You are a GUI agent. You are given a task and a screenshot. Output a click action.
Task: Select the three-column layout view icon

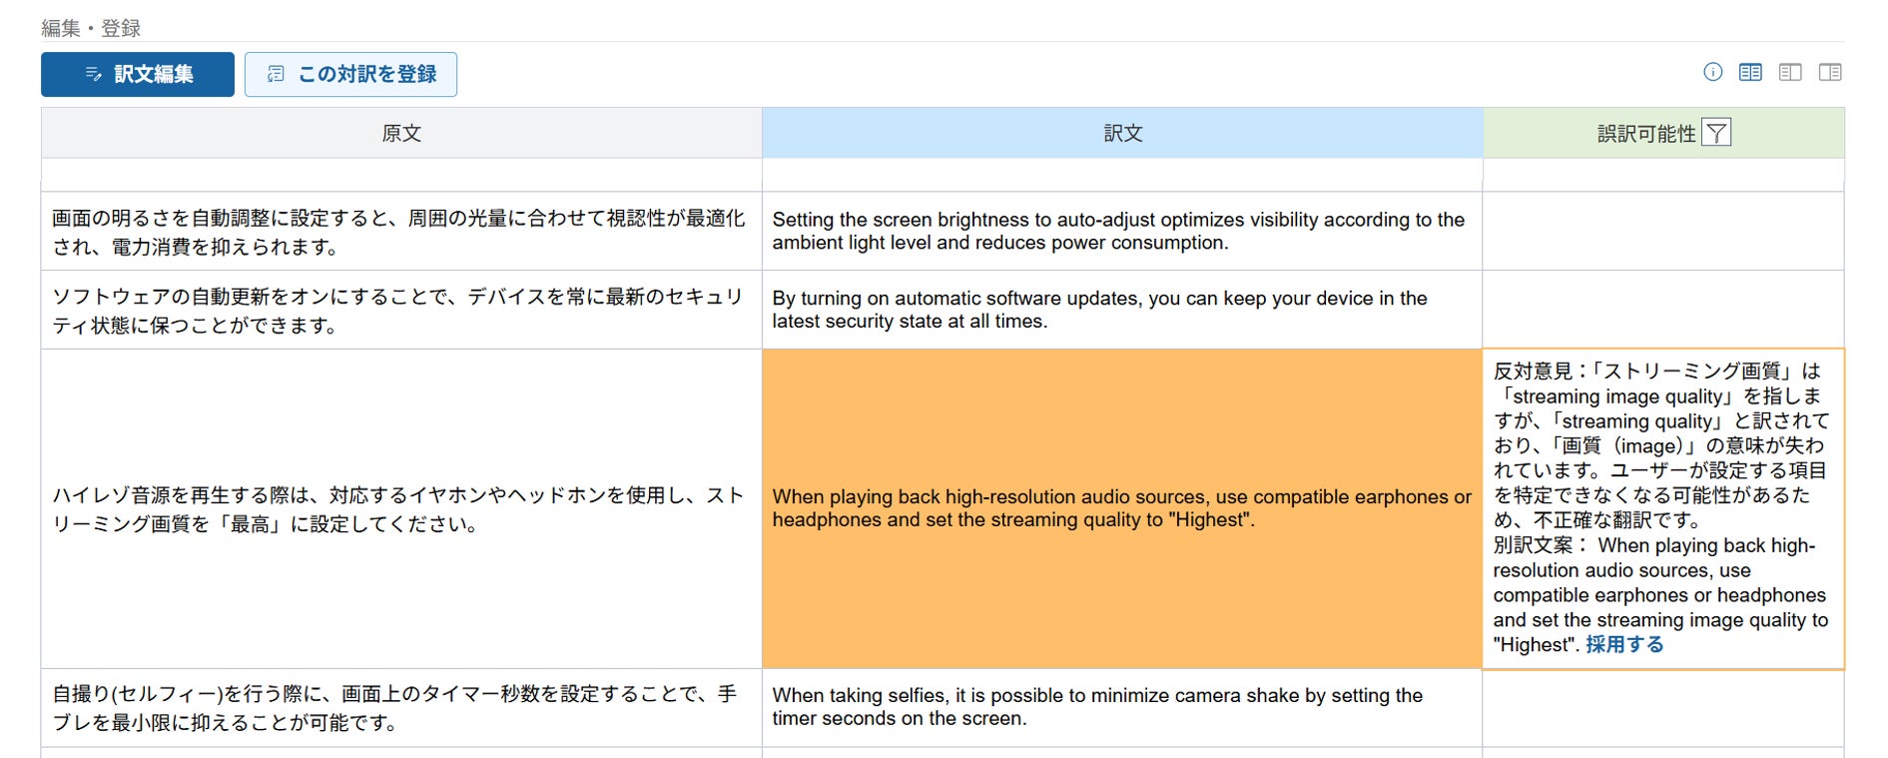click(1750, 72)
